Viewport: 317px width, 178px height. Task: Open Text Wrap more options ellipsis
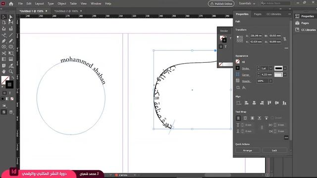click(x=286, y=137)
